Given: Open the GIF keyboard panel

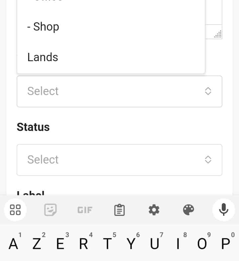Looking at the screenshot, I should click(x=85, y=210).
